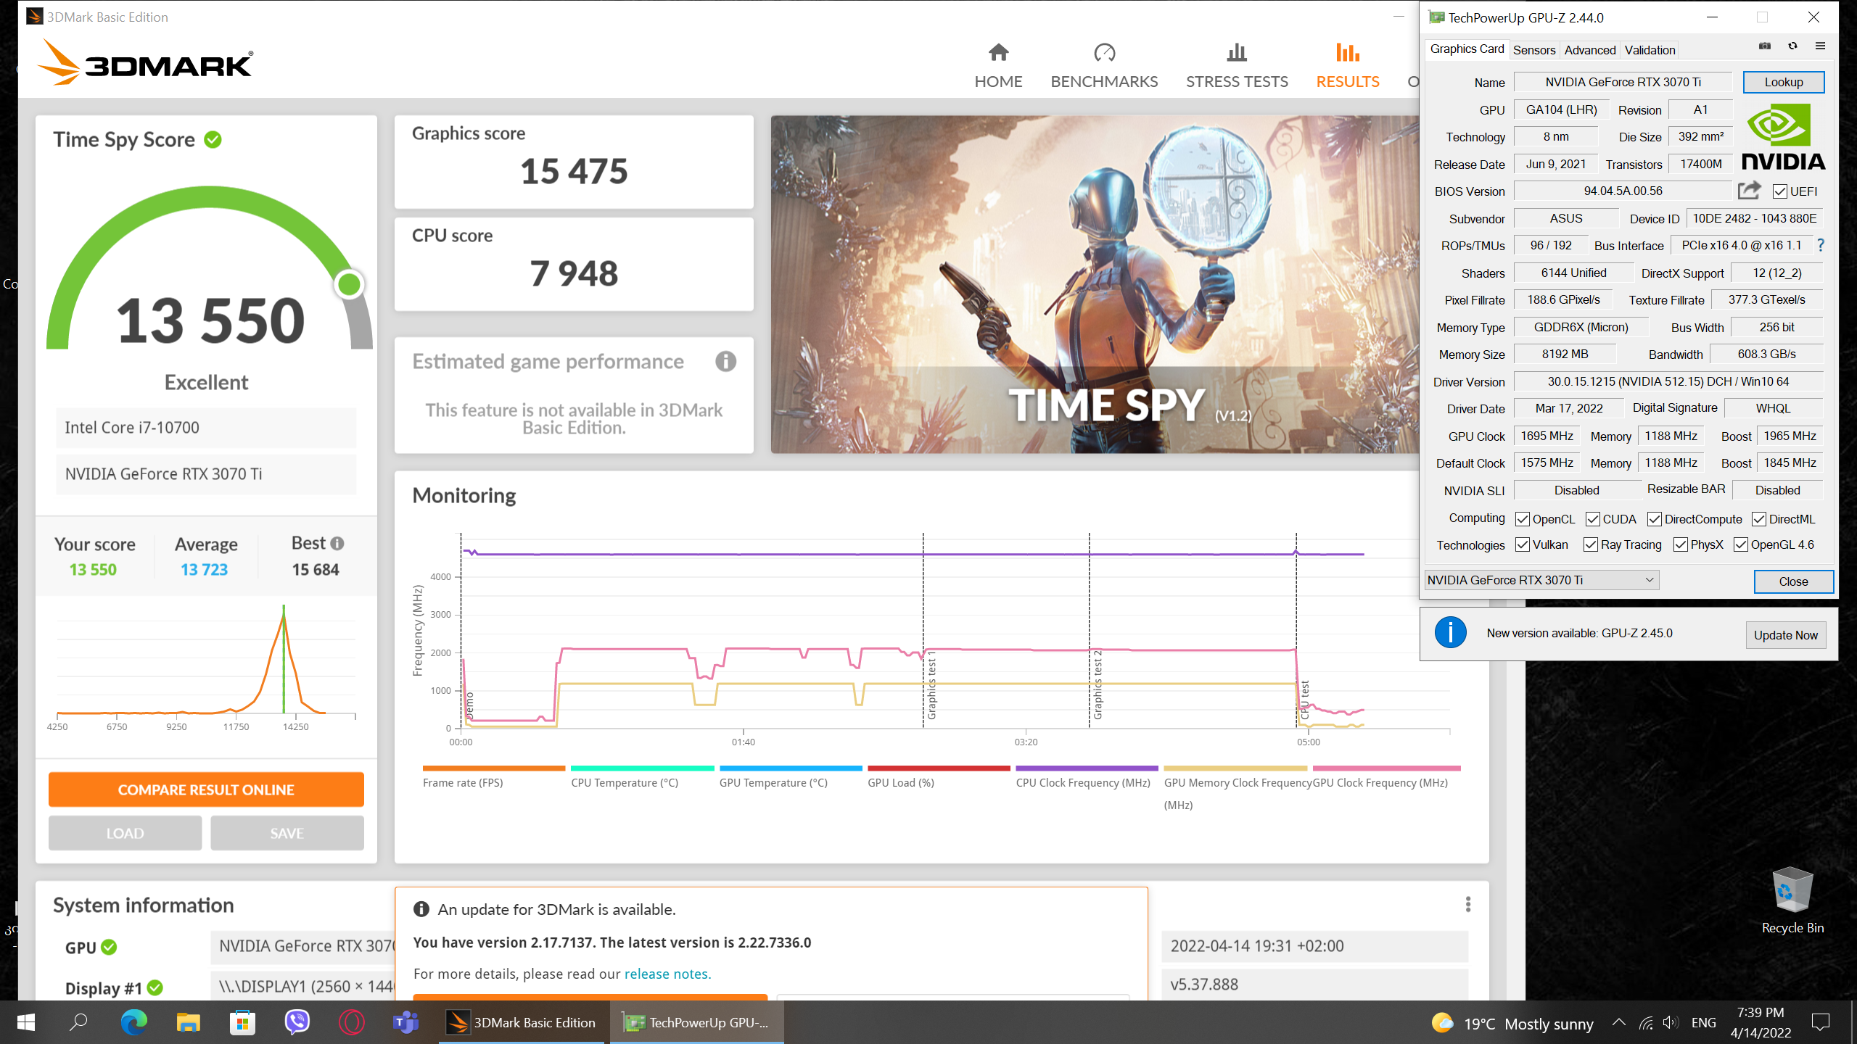This screenshot has height=1044, width=1857.
Task: Toggle the OpenCL checkbox
Action: [x=1523, y=519]
